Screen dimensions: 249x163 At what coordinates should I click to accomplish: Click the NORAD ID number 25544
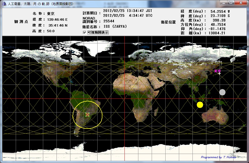[x=109, y=21]
